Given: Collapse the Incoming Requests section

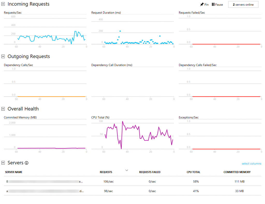Looking at the screenshot, I should (3, 4).
